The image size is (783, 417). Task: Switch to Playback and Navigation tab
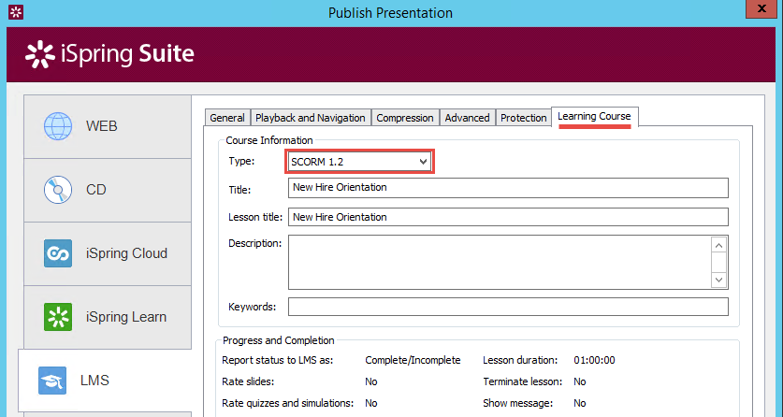[x=311, y=118]
